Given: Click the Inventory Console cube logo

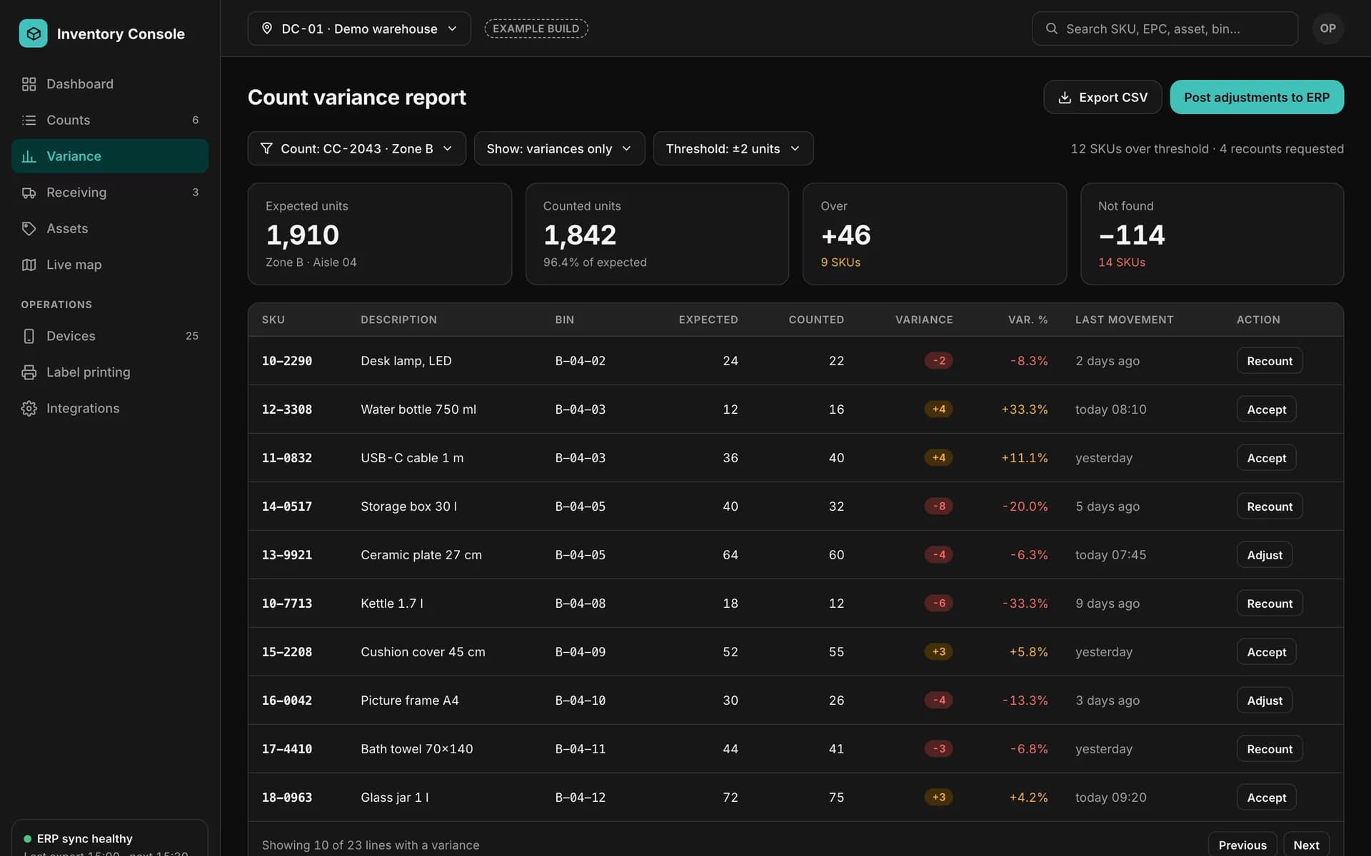Looking at the screenshot, I should pos(33,34).
